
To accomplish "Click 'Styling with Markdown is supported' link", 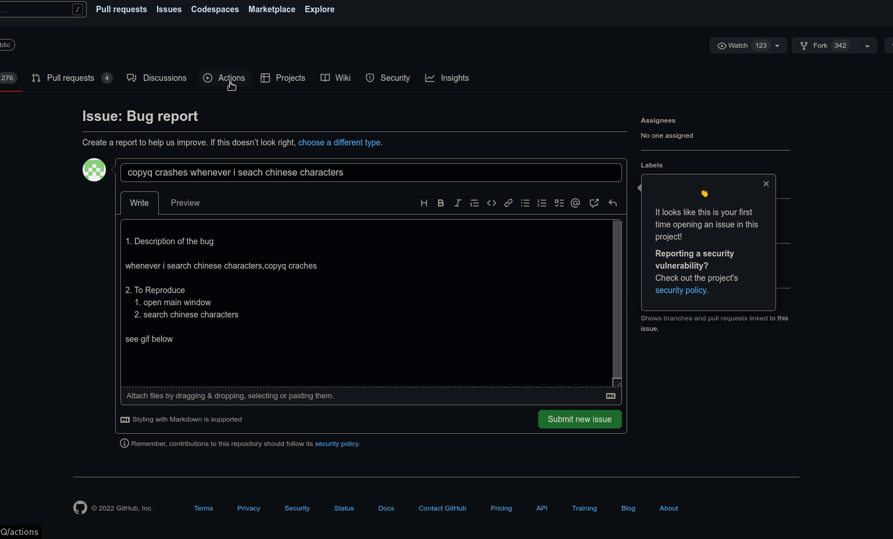I will [x=181, y=419].
